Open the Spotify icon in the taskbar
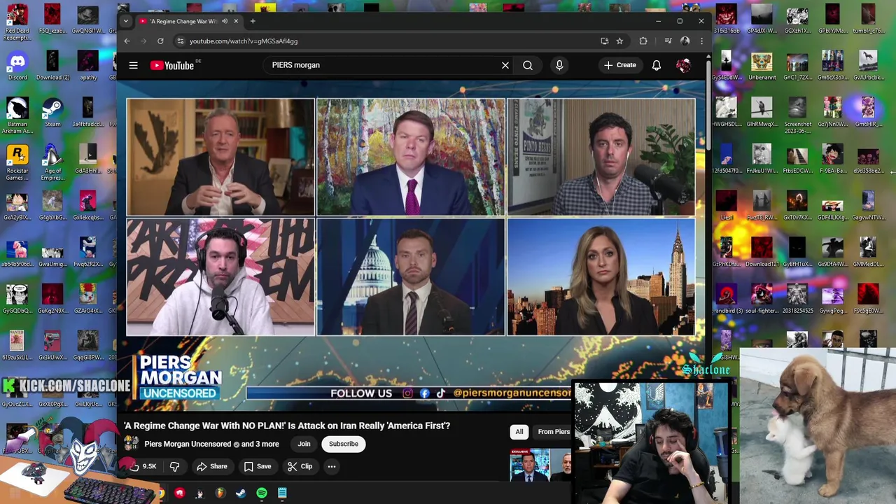Image resolution: width=896 pixels, height=504 pixels. (x=262, y=493)
